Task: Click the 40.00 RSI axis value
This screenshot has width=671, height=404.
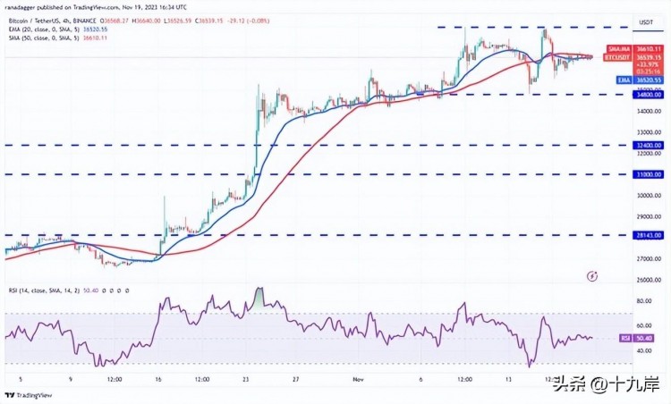Action: click(x=644, y=350)
